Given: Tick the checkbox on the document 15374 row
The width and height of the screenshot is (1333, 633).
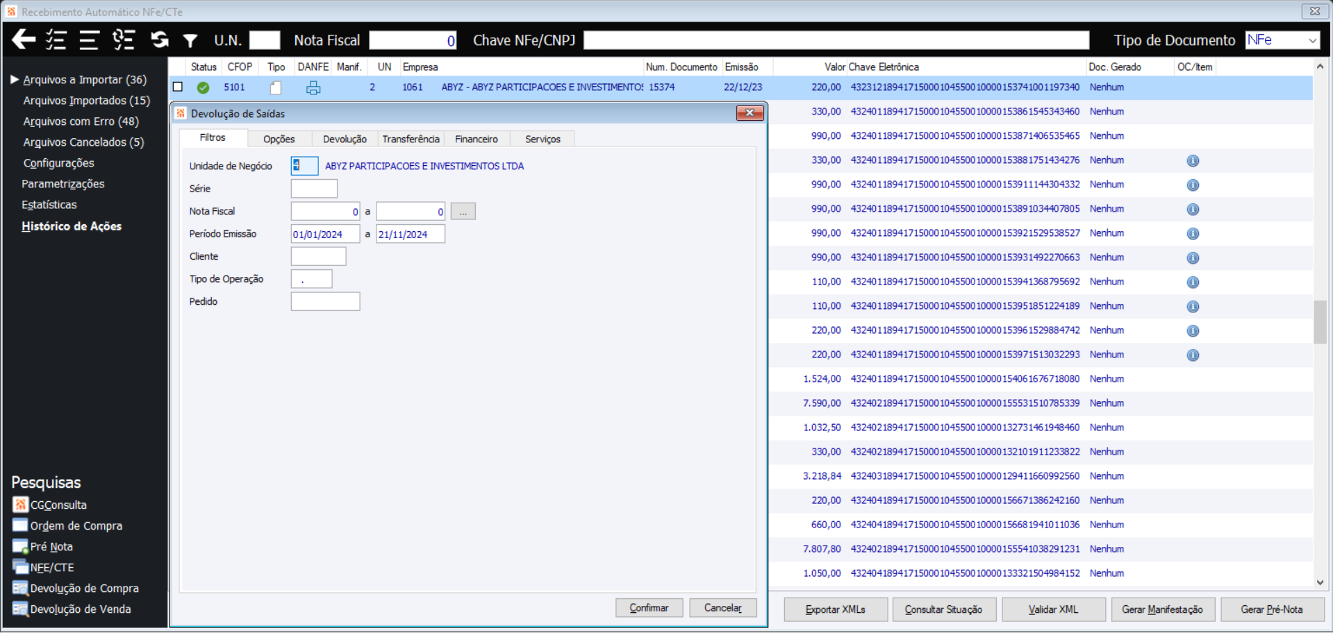Looking at the screenshot, I should tap(178, 87).
